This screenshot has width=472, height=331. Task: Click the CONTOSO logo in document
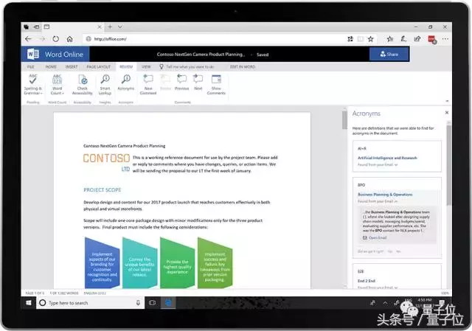tap(106, 162)
